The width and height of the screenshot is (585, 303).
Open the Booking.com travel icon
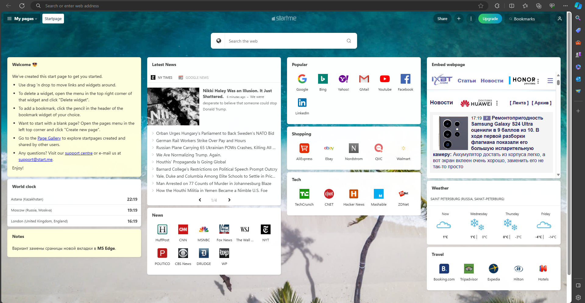(x=444, y=269)
